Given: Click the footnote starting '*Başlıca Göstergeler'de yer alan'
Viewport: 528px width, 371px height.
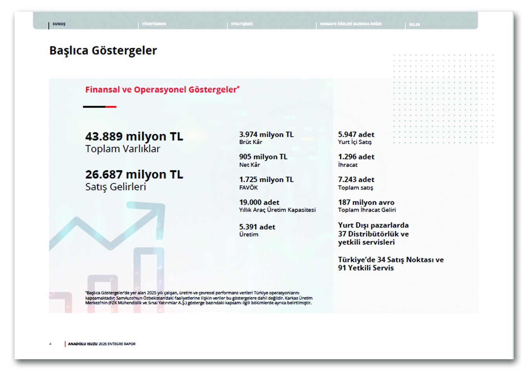Looking at the screenshot, I should pos(199,298).
